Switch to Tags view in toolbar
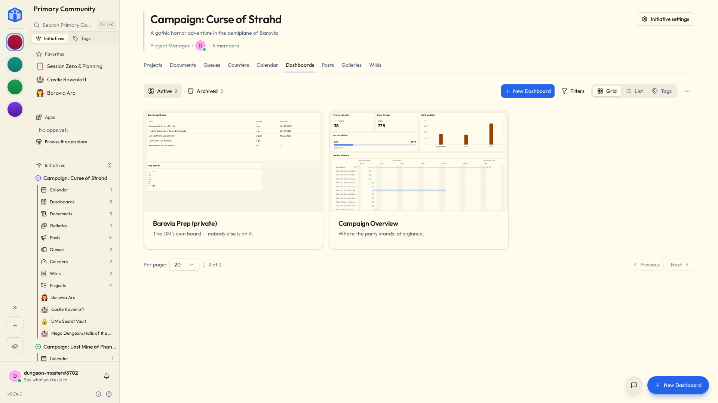This screenshot has height=403, width=718. tap(662, 91)
